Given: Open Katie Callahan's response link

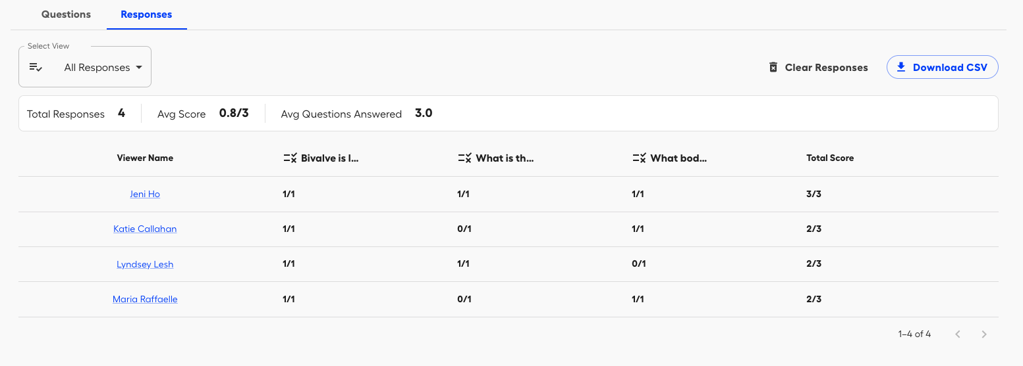Looking at the screenshot, I should tap(145, 229).
